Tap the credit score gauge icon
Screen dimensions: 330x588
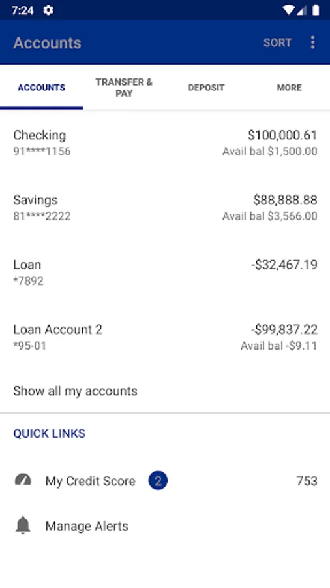(23, 480)
